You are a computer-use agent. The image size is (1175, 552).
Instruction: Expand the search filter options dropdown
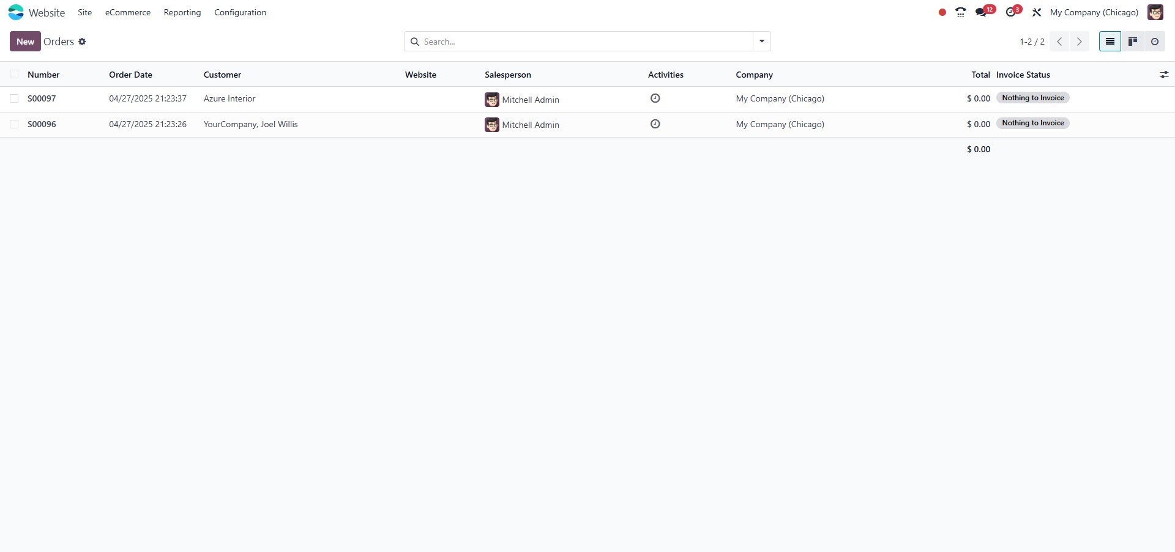[x=762, y=42]
